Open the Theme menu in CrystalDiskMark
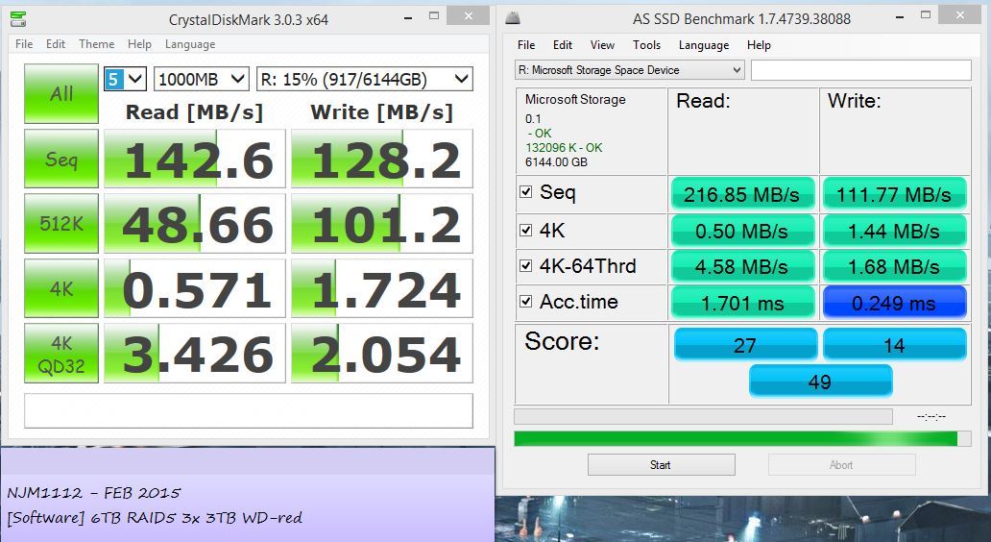Viewport: 991px width, 542px height. coord(96,44)
